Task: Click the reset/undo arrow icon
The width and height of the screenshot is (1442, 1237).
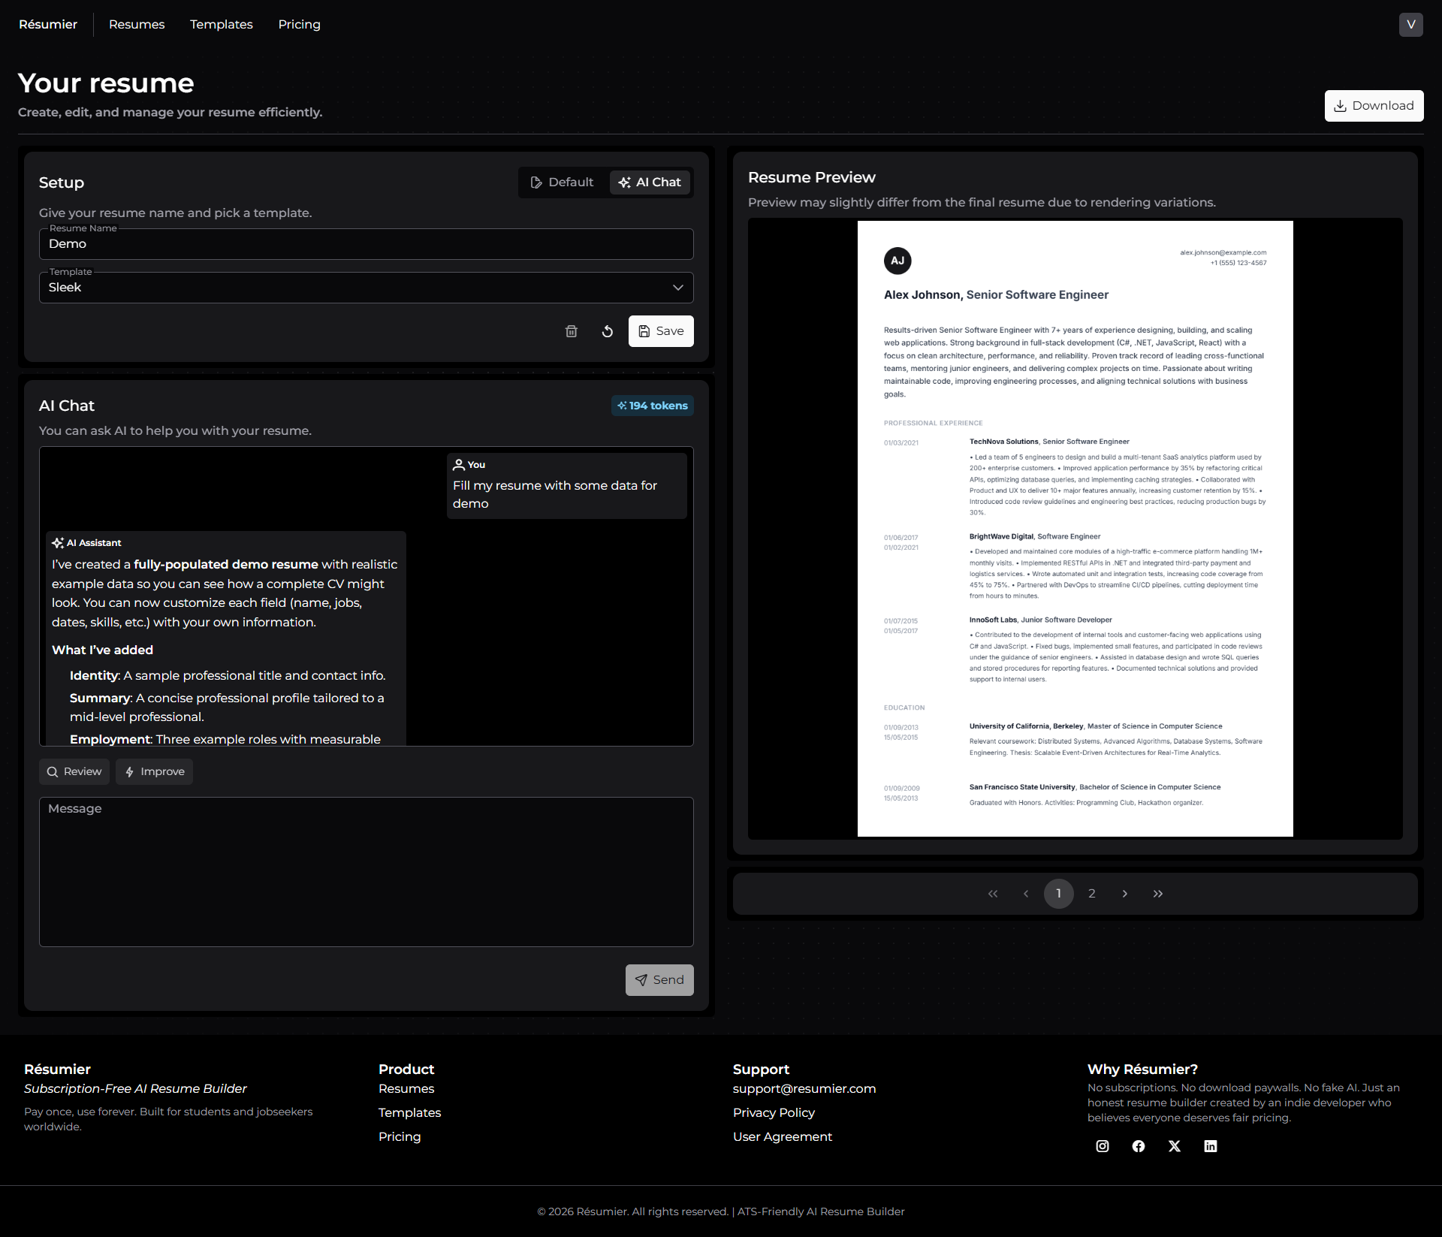Action: click(608, 331)
